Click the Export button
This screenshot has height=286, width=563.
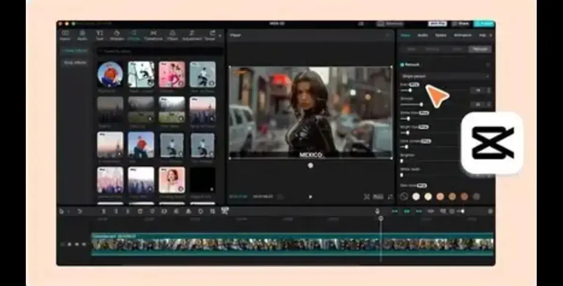tap(484, 23)
